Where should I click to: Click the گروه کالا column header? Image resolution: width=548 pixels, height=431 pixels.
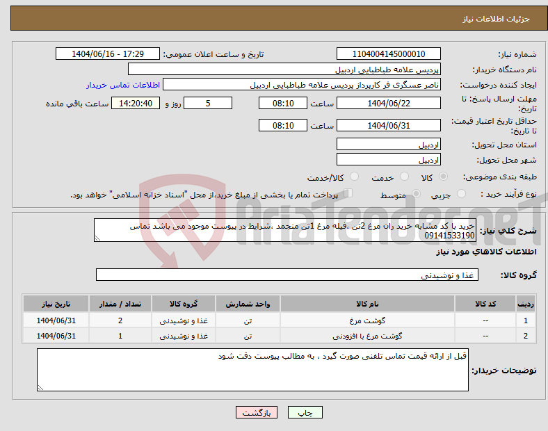tap(184, 304)
